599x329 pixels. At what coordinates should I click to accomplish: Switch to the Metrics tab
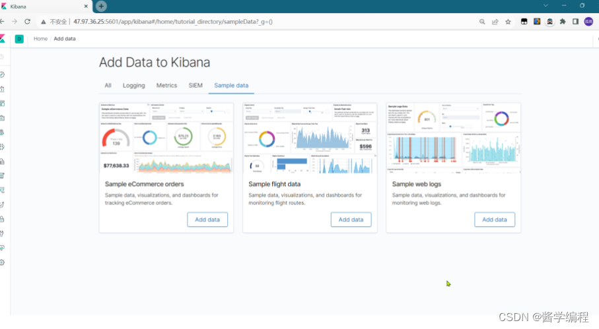(166, 86)
